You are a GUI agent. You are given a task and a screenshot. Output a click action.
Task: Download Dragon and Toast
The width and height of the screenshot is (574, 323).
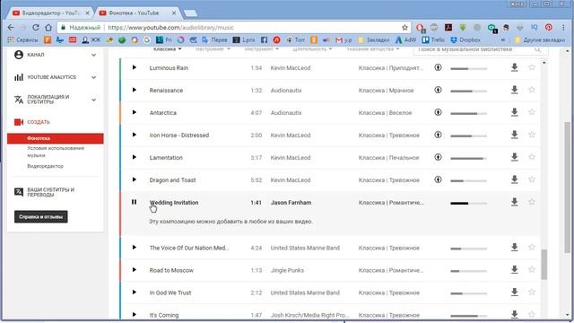coord(514,179)
